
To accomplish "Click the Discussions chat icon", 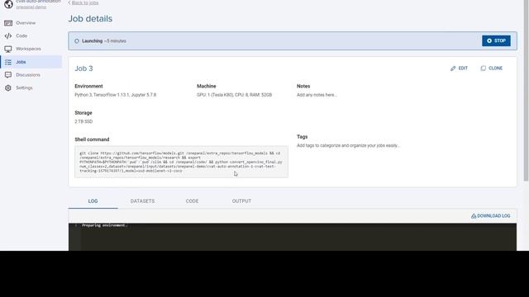I will (x=8, y=75).
